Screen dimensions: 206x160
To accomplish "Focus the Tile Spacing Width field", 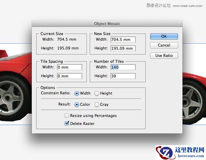I will (x=69, y=67).
